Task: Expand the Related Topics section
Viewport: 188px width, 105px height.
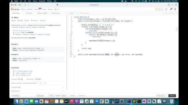Action: [x=38, y=91]
